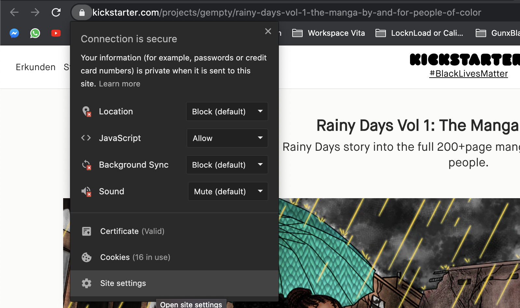Open the GunxBla bookmark folder
Screen dimensions: 520x308
[498, 33]
